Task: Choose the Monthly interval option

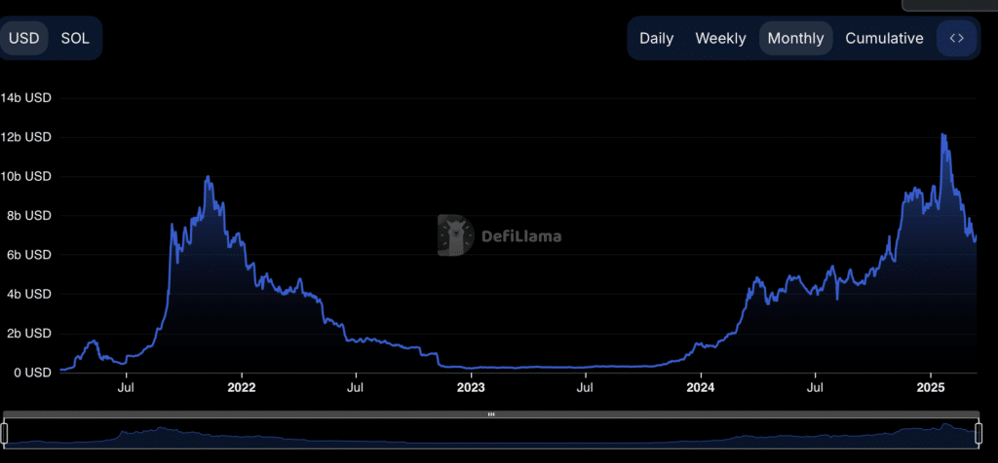Action: tap(795, 38)
